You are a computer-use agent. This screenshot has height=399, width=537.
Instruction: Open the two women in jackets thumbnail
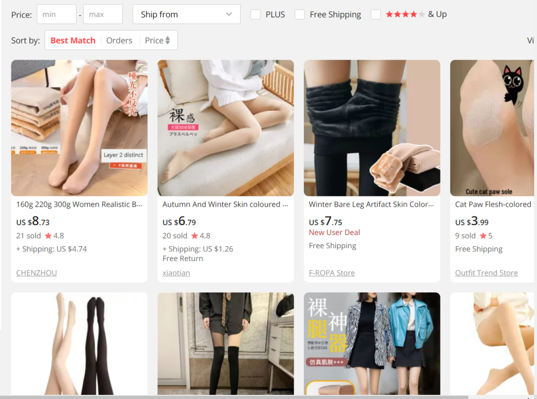pyautogui.click(x=372, y=344)
